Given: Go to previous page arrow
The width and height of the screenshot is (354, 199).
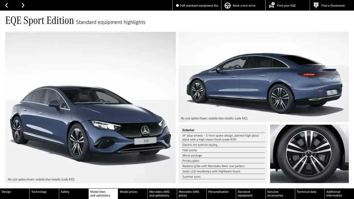Looking at the screenshot, I should tap(7, 5).
